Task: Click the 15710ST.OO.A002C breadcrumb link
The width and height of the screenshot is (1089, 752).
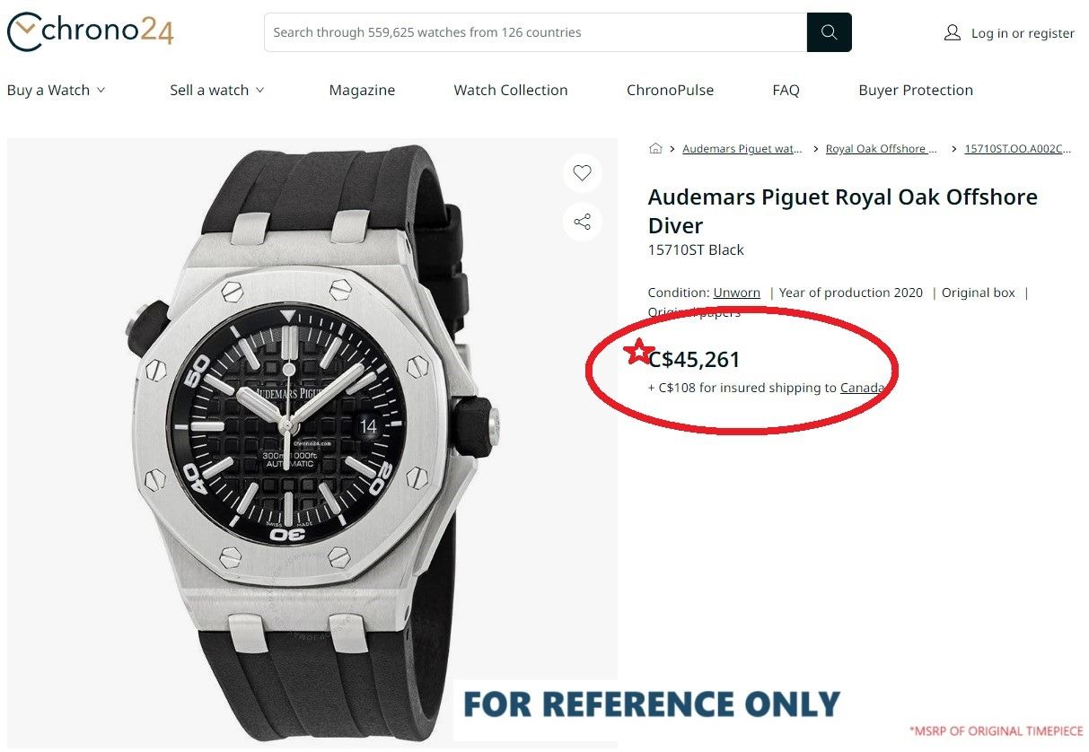Action: [1017, 149]
